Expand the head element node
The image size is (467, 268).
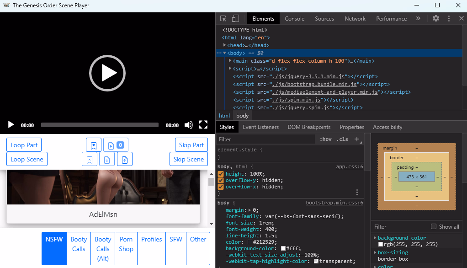225,45
